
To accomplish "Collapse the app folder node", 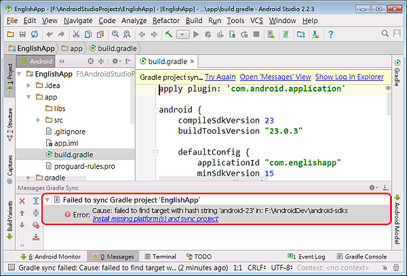I will coord(28,97).
